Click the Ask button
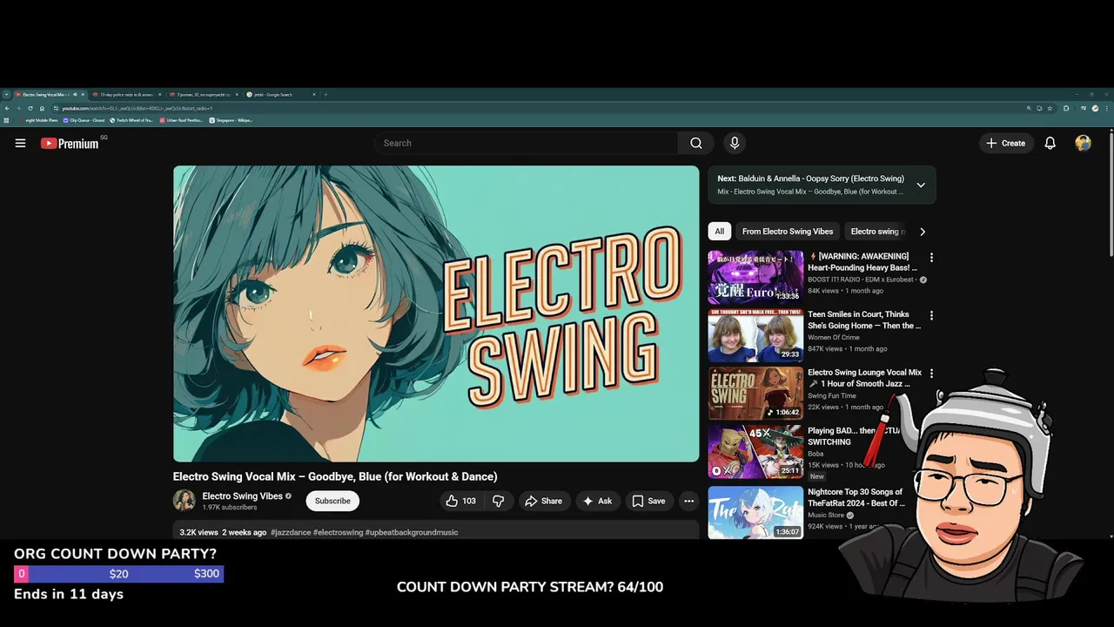This screenshot has height=627, width=1114. coord(597,501)
